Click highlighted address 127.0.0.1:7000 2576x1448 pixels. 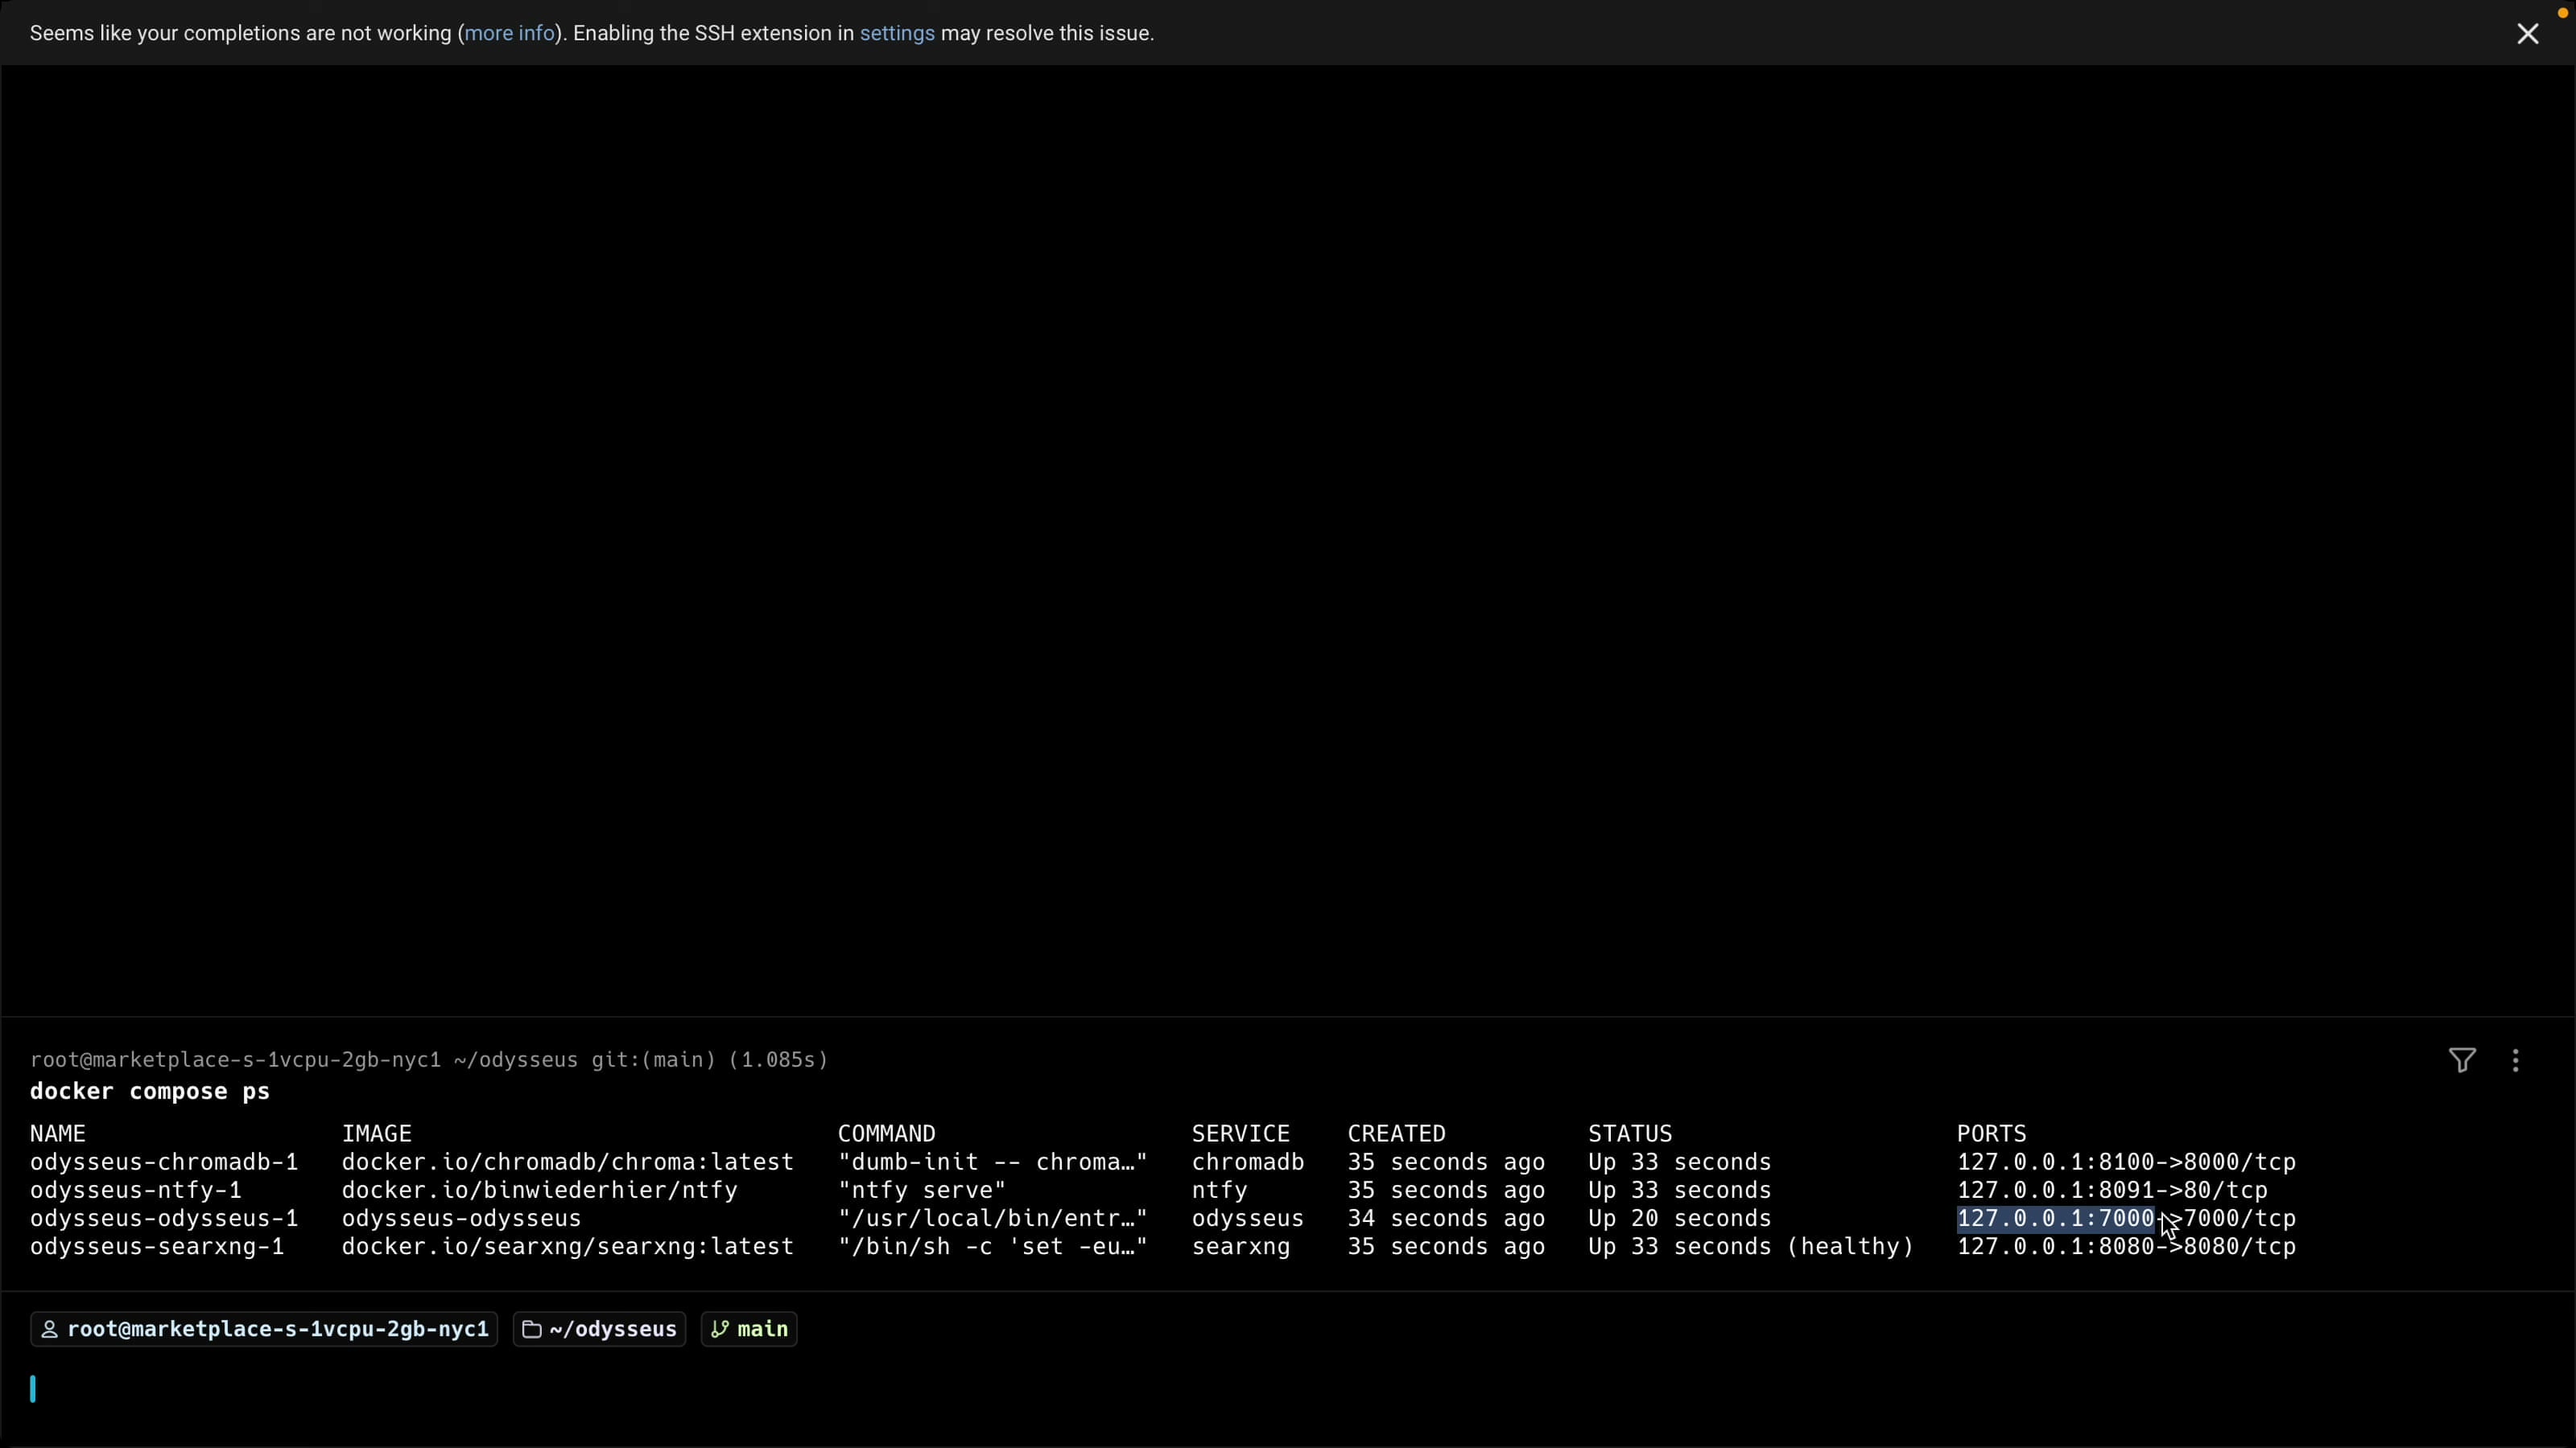2056,1218
